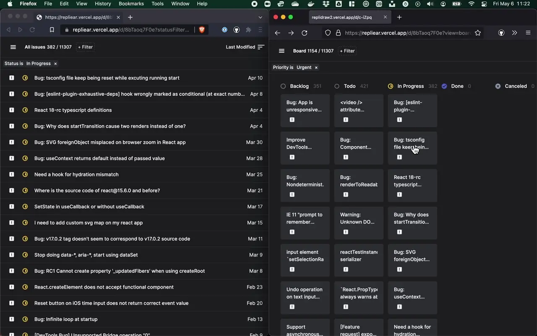Click Done column checkmark status icon
This screenshot has height=336, width=537.
tap(444, 86)
